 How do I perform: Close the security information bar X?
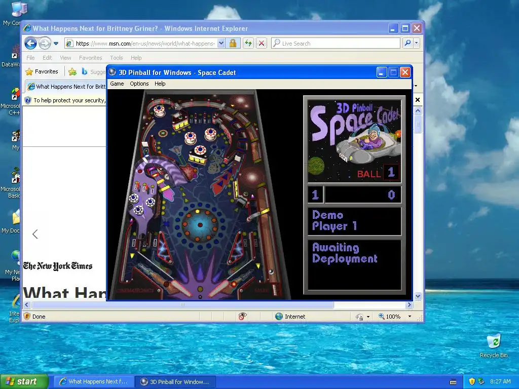pos(418,100)
